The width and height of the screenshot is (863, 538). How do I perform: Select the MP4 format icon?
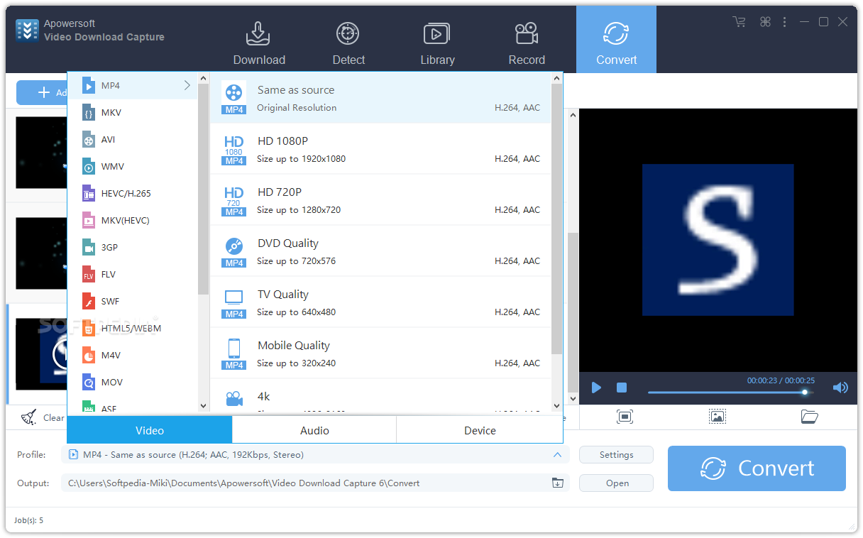(88, 86)
